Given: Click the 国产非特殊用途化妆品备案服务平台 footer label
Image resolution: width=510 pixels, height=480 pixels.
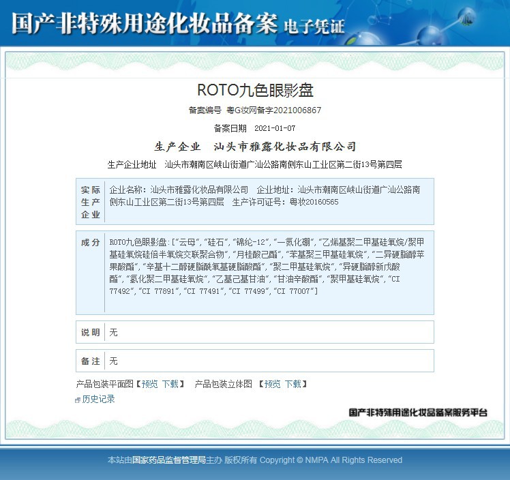Looking at the screenshot, I should (x=418, y=412).
